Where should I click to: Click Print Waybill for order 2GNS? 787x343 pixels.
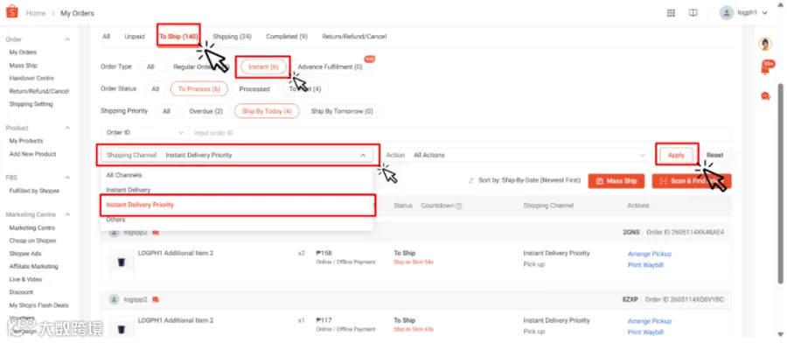645,265
